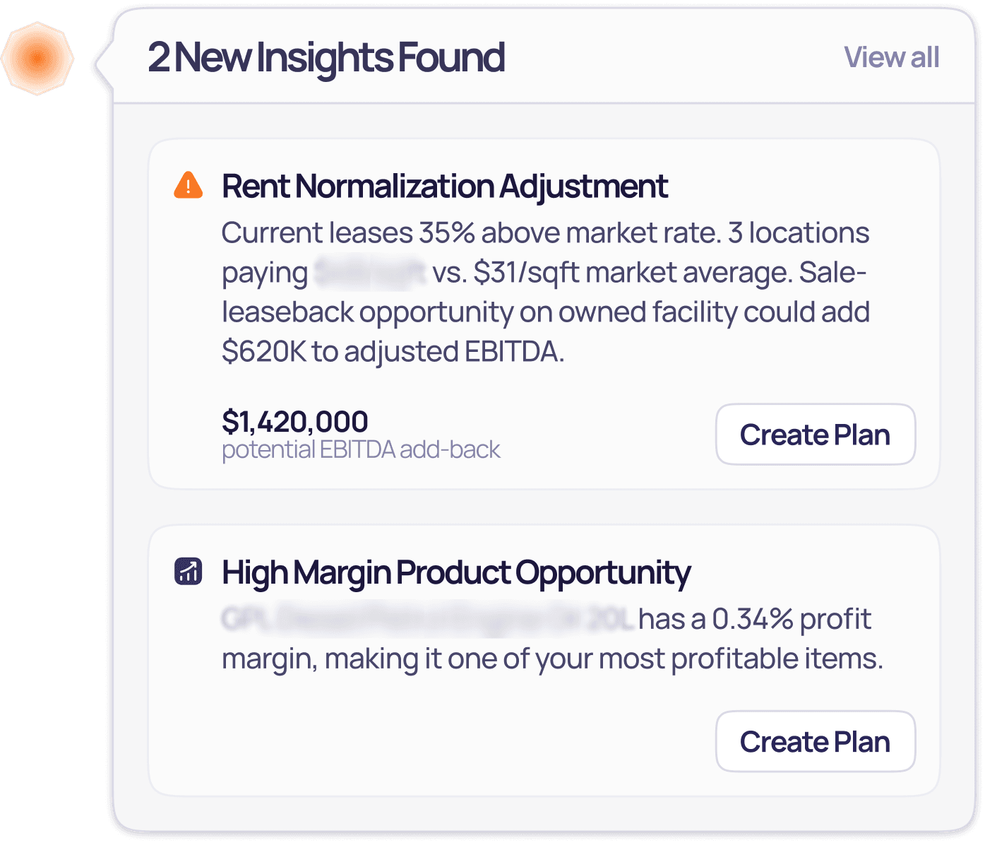This screenshot has width=985, height=843.
Task: Create Plan for Rent Normalization Adjustment
Action: 816,435
